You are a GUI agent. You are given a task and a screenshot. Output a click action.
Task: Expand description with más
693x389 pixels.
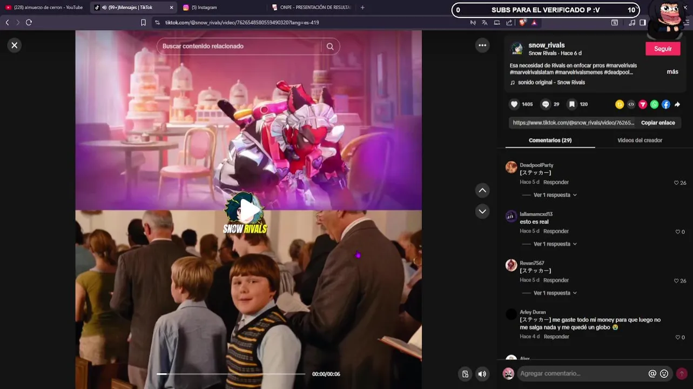click(672, 72)
